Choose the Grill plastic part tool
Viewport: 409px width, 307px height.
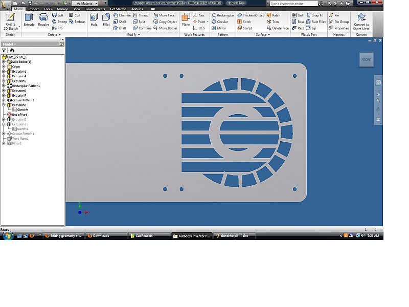coord(298,15)
